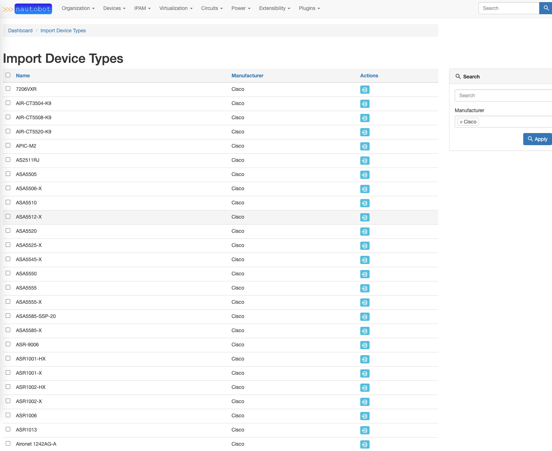Remove the Cisco manufacturer filter tag

462,122
